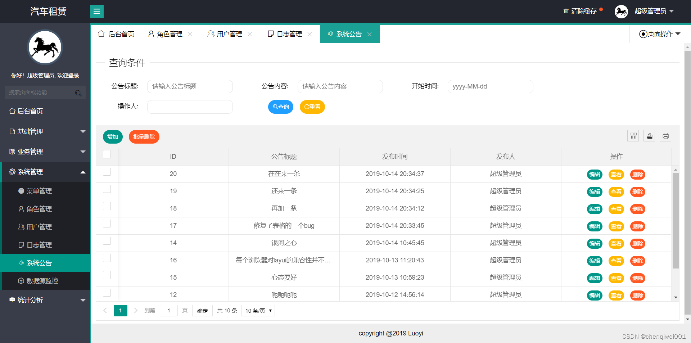The width and height of the screenshot is (691, 343).
Task: Click the search magnifier in the sidebar search box
Action: tap(78, 93)
